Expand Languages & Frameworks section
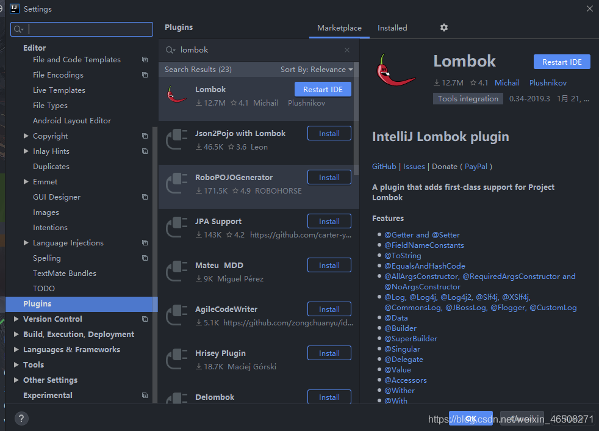Screen dimensions: 599x431 16,350
